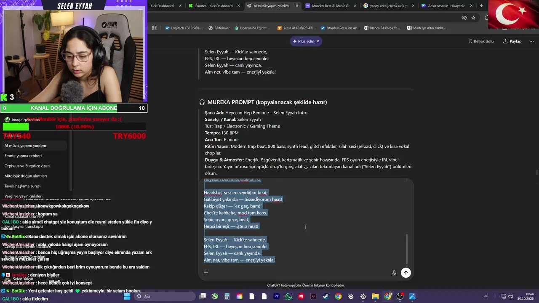539x303 pixels.
Task: Open Blanca 24 Parça bookmark
Action: click(382, 28)
